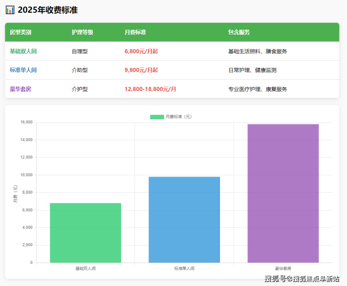Open the 基础双人间 row name
Image resolution: width=347 pixels, height=286 pixels.
click(23, 51)
